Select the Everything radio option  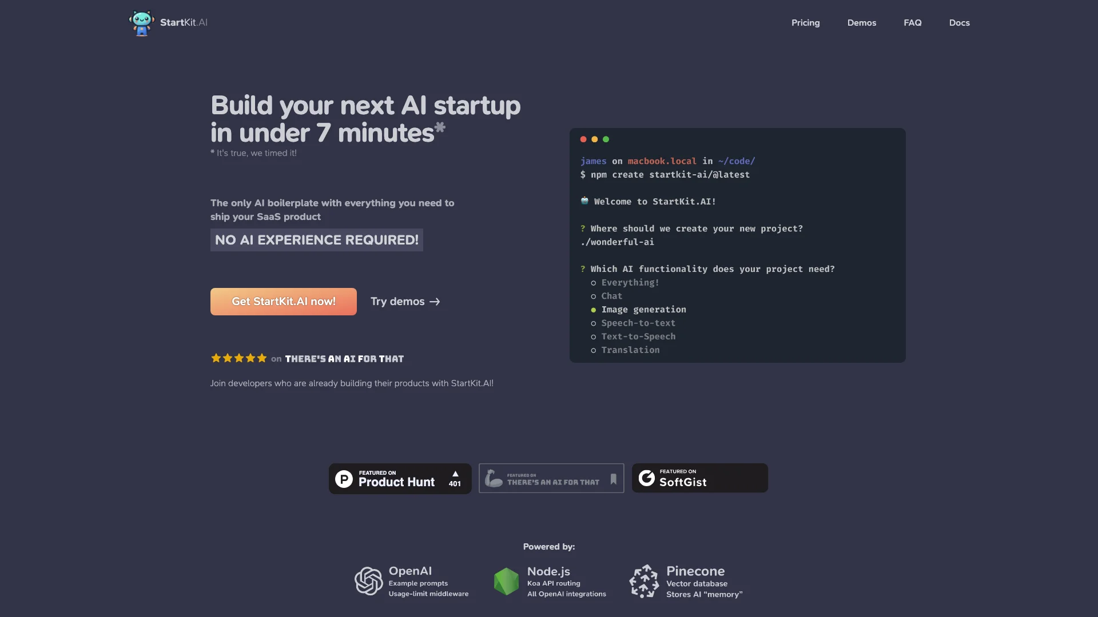(x=594, y=283)
